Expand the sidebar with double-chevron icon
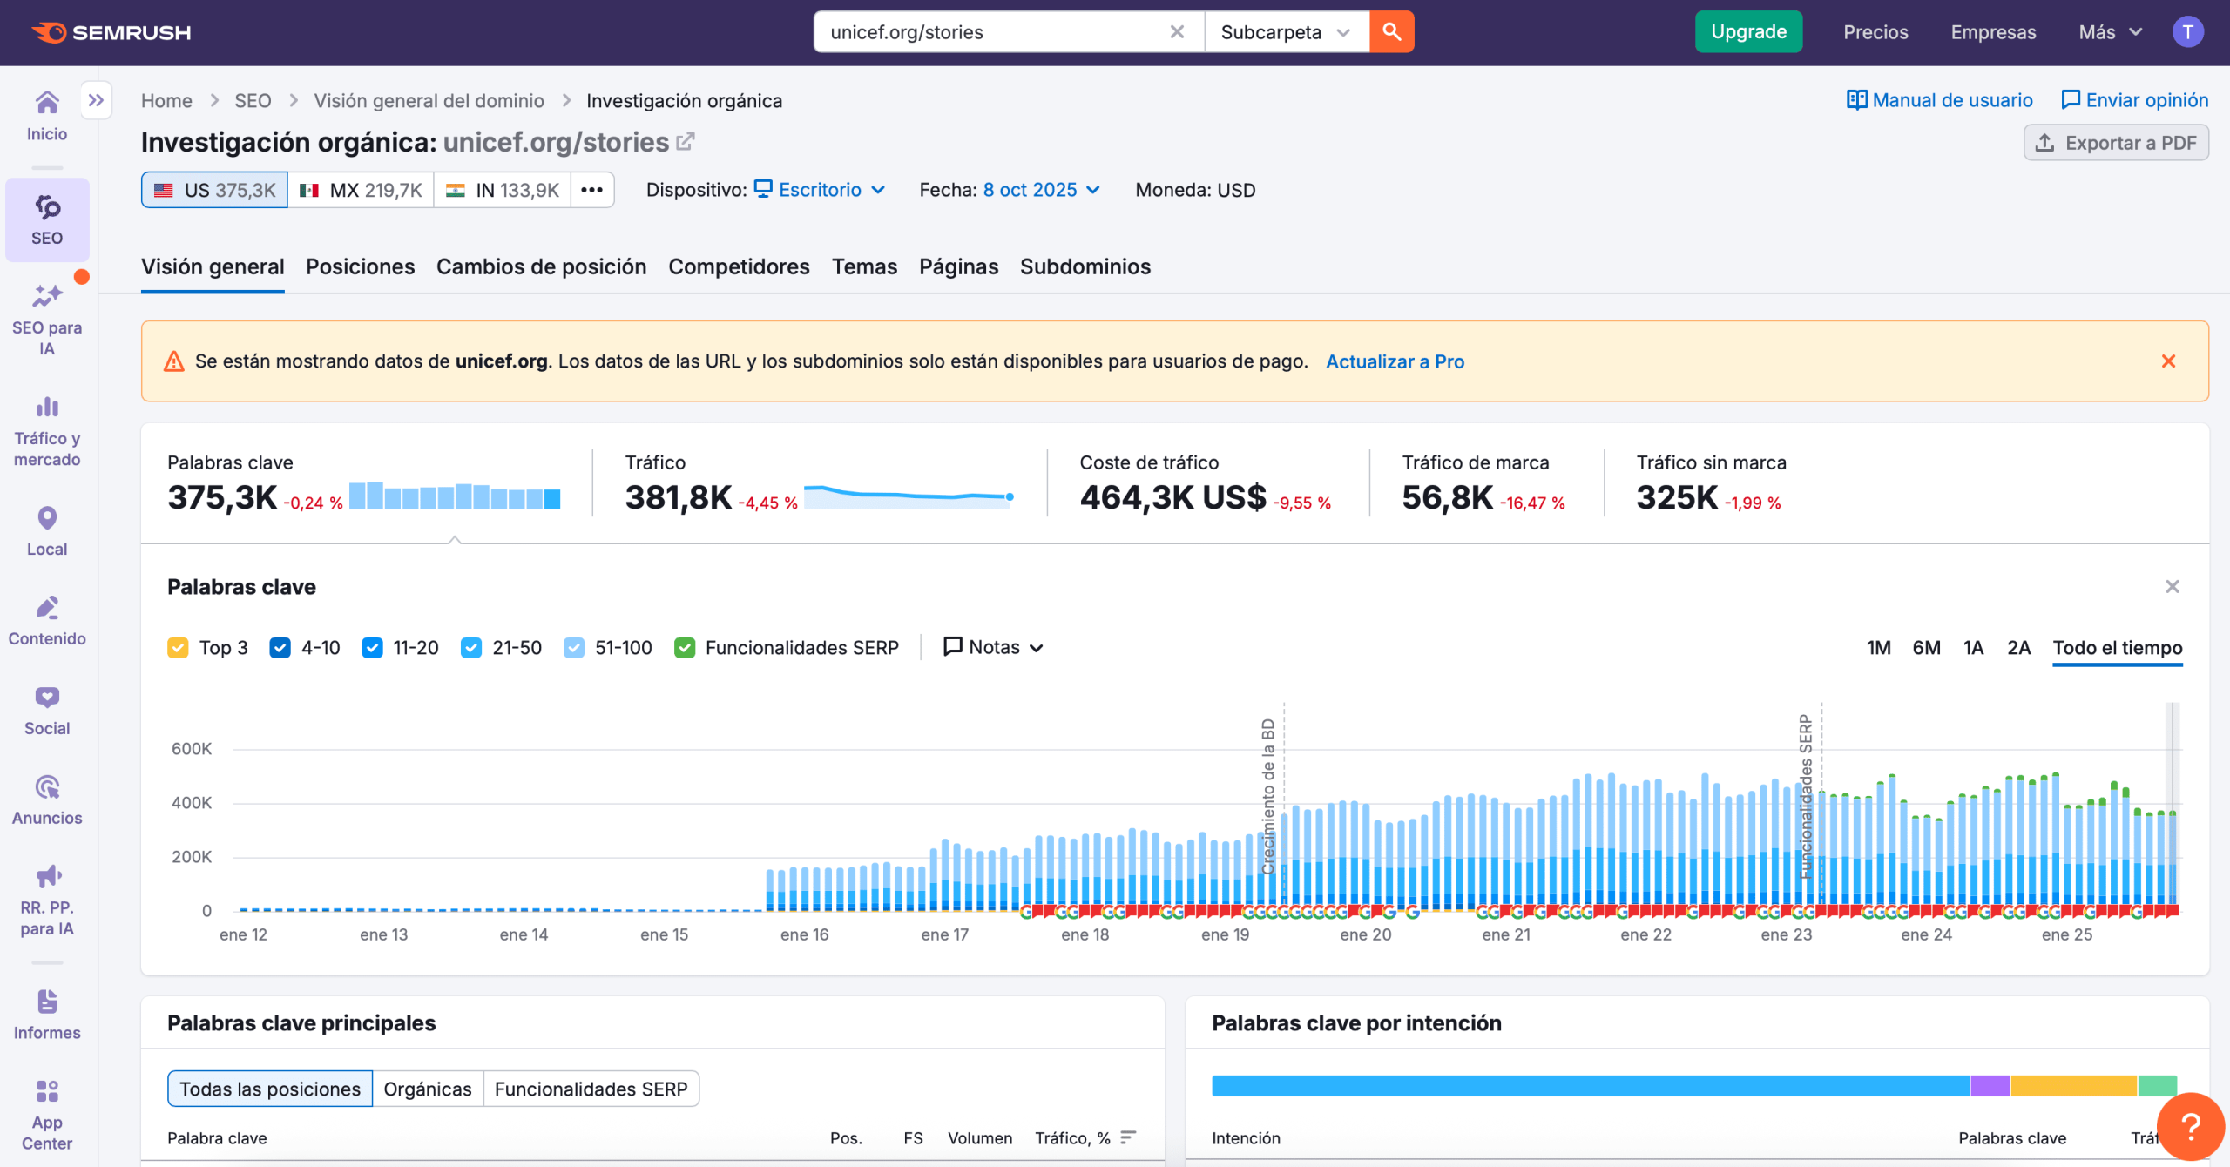Viewport: 2230px width, 1167px height. (x=96, y=100)
